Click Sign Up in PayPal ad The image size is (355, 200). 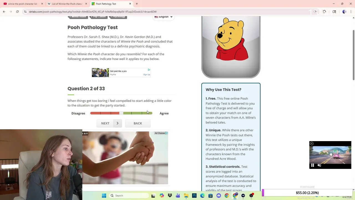(147, 74)
